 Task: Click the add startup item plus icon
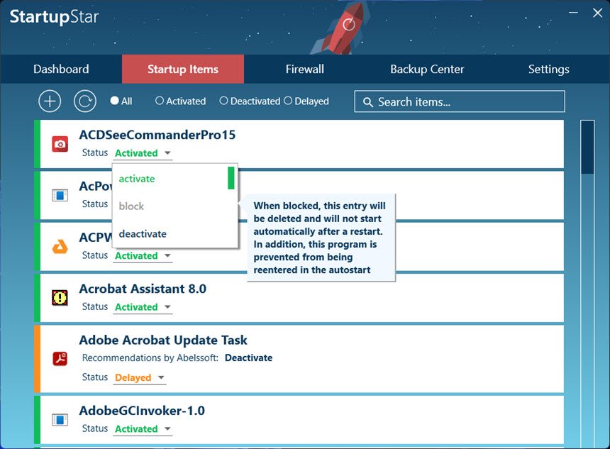point(50,101)
